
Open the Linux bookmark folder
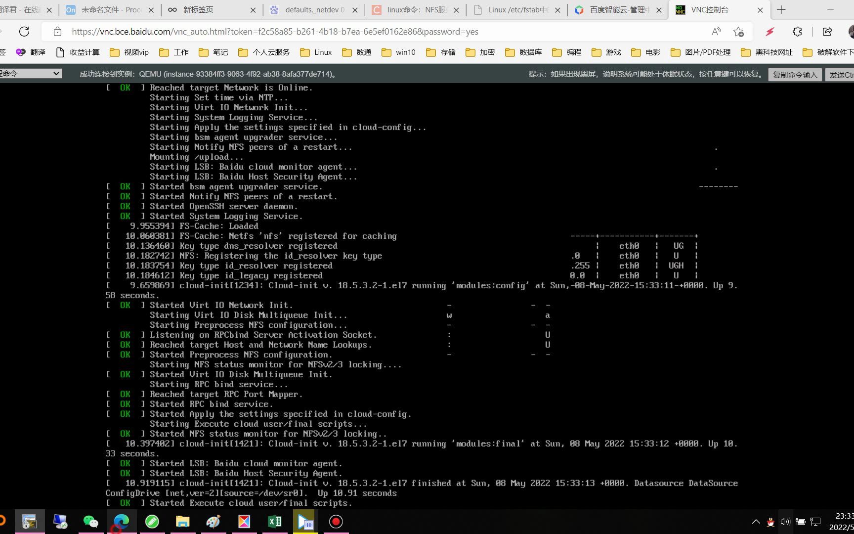click(x=316, y=52)
